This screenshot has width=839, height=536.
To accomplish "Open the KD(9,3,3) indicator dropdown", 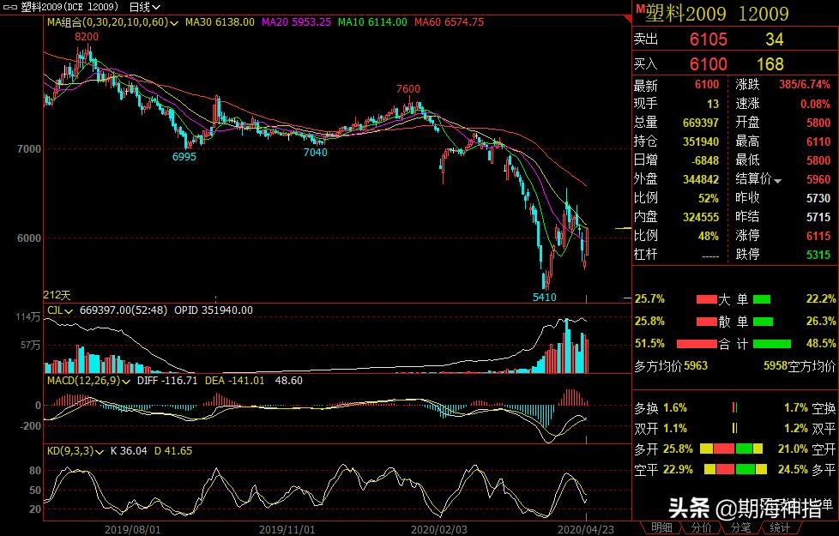I will point(100,450).
